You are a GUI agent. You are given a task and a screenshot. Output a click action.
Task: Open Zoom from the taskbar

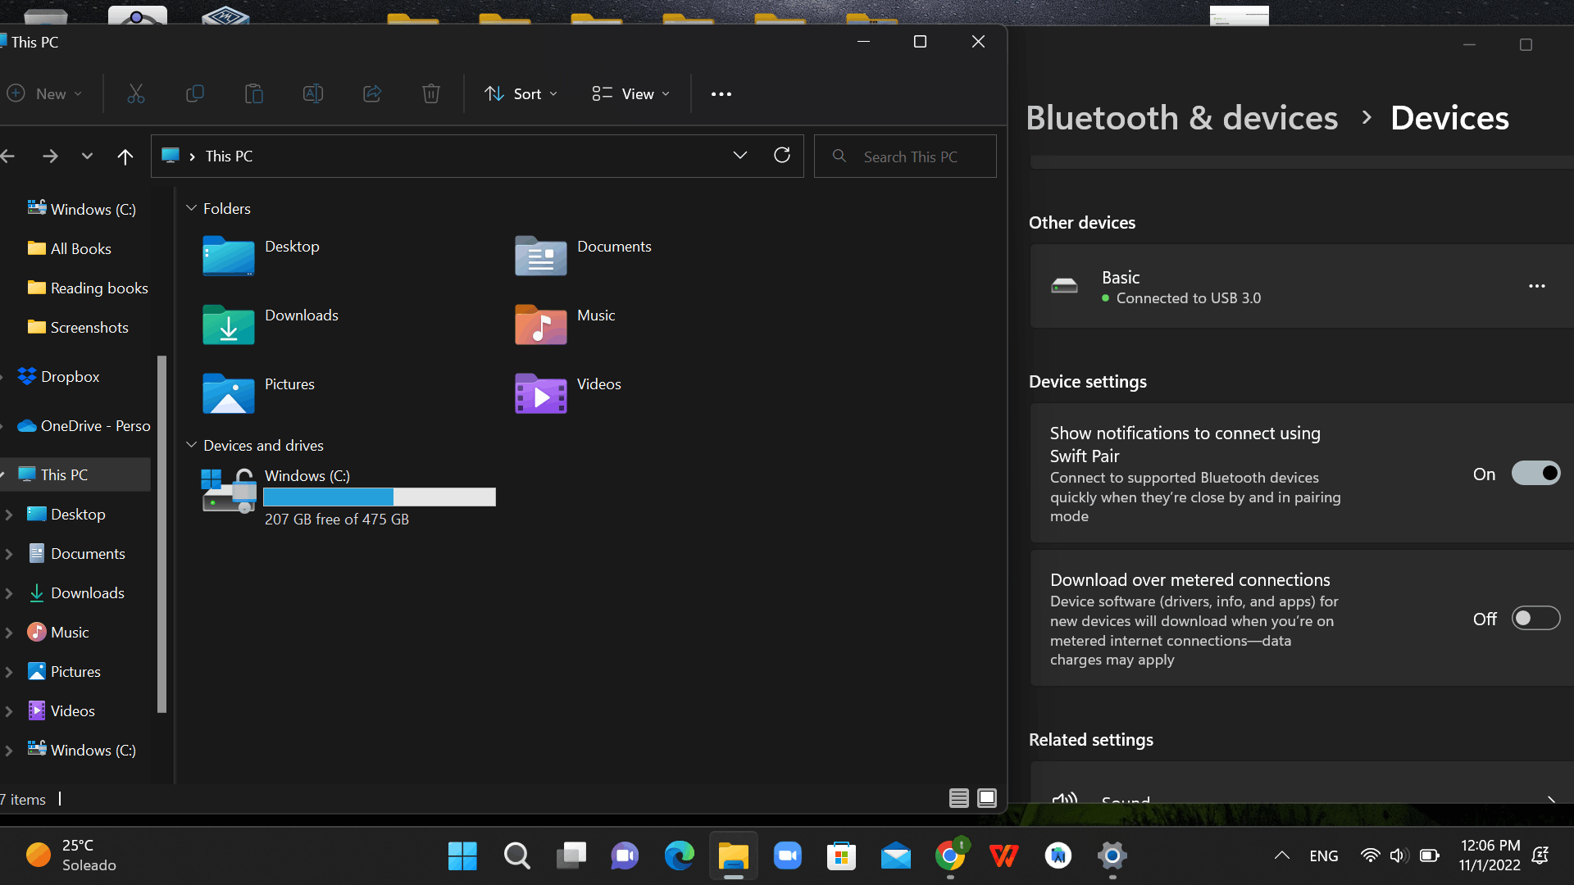pos(788,855)
